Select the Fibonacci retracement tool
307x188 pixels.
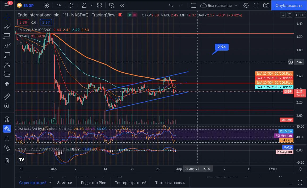coord(7,36)
